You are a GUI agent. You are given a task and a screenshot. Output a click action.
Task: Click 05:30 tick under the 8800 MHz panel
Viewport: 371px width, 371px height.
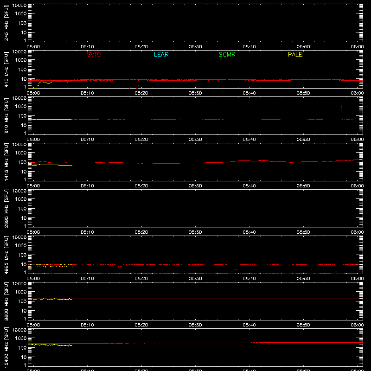195,325
